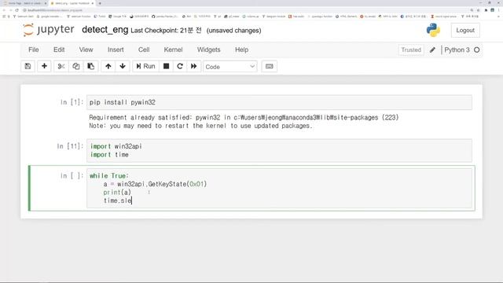This screenshot has height=283, width=503.
Task: Click the empty In [ ] prompt
Action: [72, 176]
